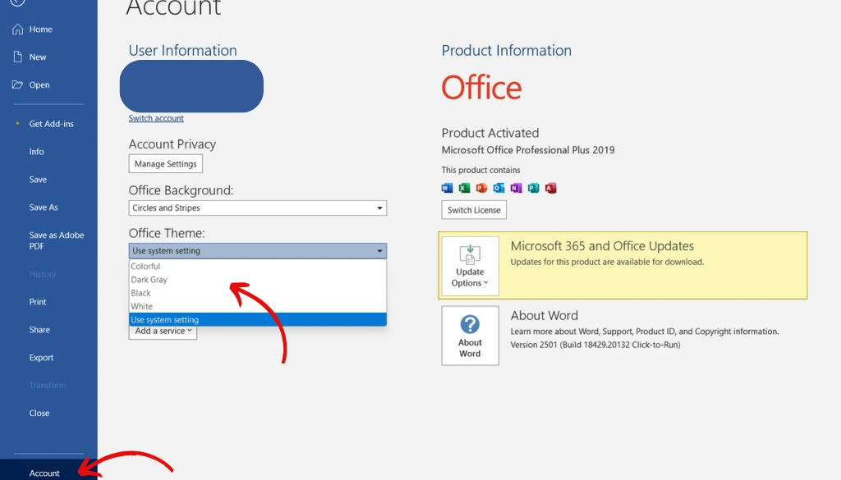Click the Microsoft 365 and Office Updates heading
Image resolution: width=841 pixels, height=480 pixels.
(602, 246)
